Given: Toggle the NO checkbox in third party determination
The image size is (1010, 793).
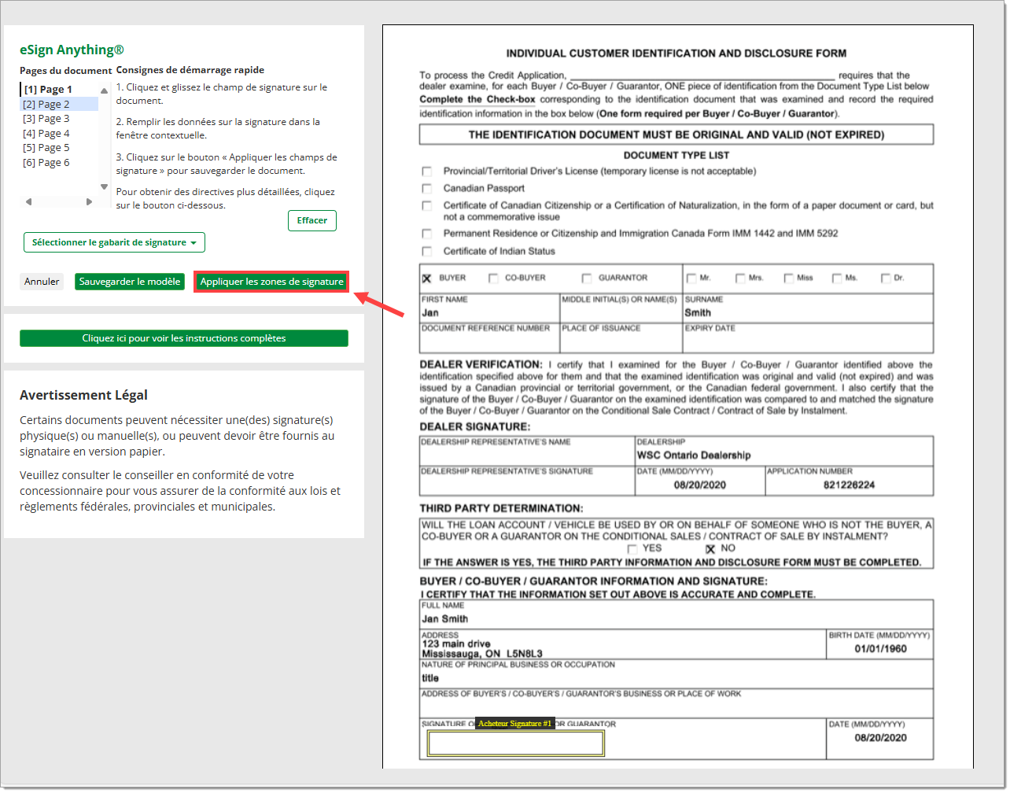Looking at the screenshot, I should click(710, 549).
